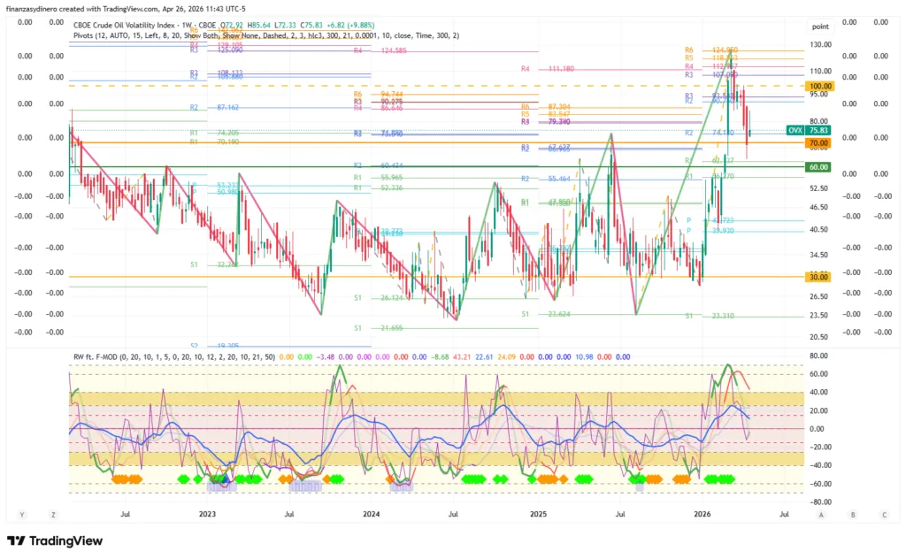The image size is (906, 559).
Task: Select the current price label 75.83
Action: pos(818,130)
